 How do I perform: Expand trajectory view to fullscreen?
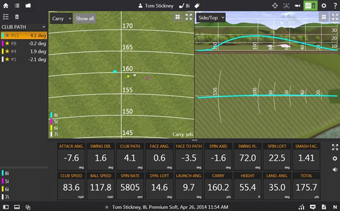pos(335,17)
